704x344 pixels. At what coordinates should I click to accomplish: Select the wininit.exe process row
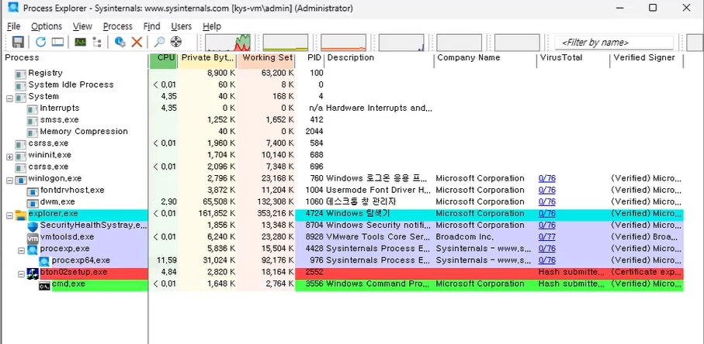pos(342,155)
